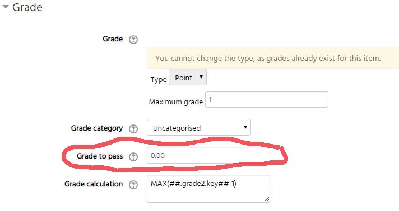Click the bold Grade field label
Viewport: 399px width, 211px height.
coord(113,39)
